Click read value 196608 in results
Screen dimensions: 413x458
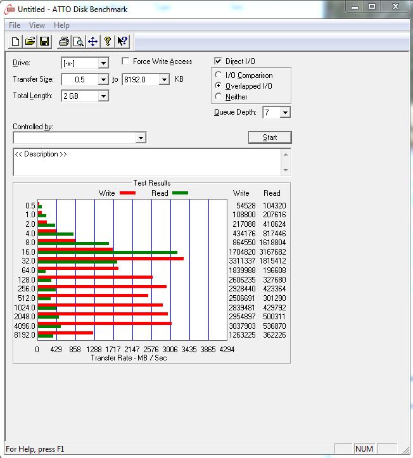click(x=274, y=270)
